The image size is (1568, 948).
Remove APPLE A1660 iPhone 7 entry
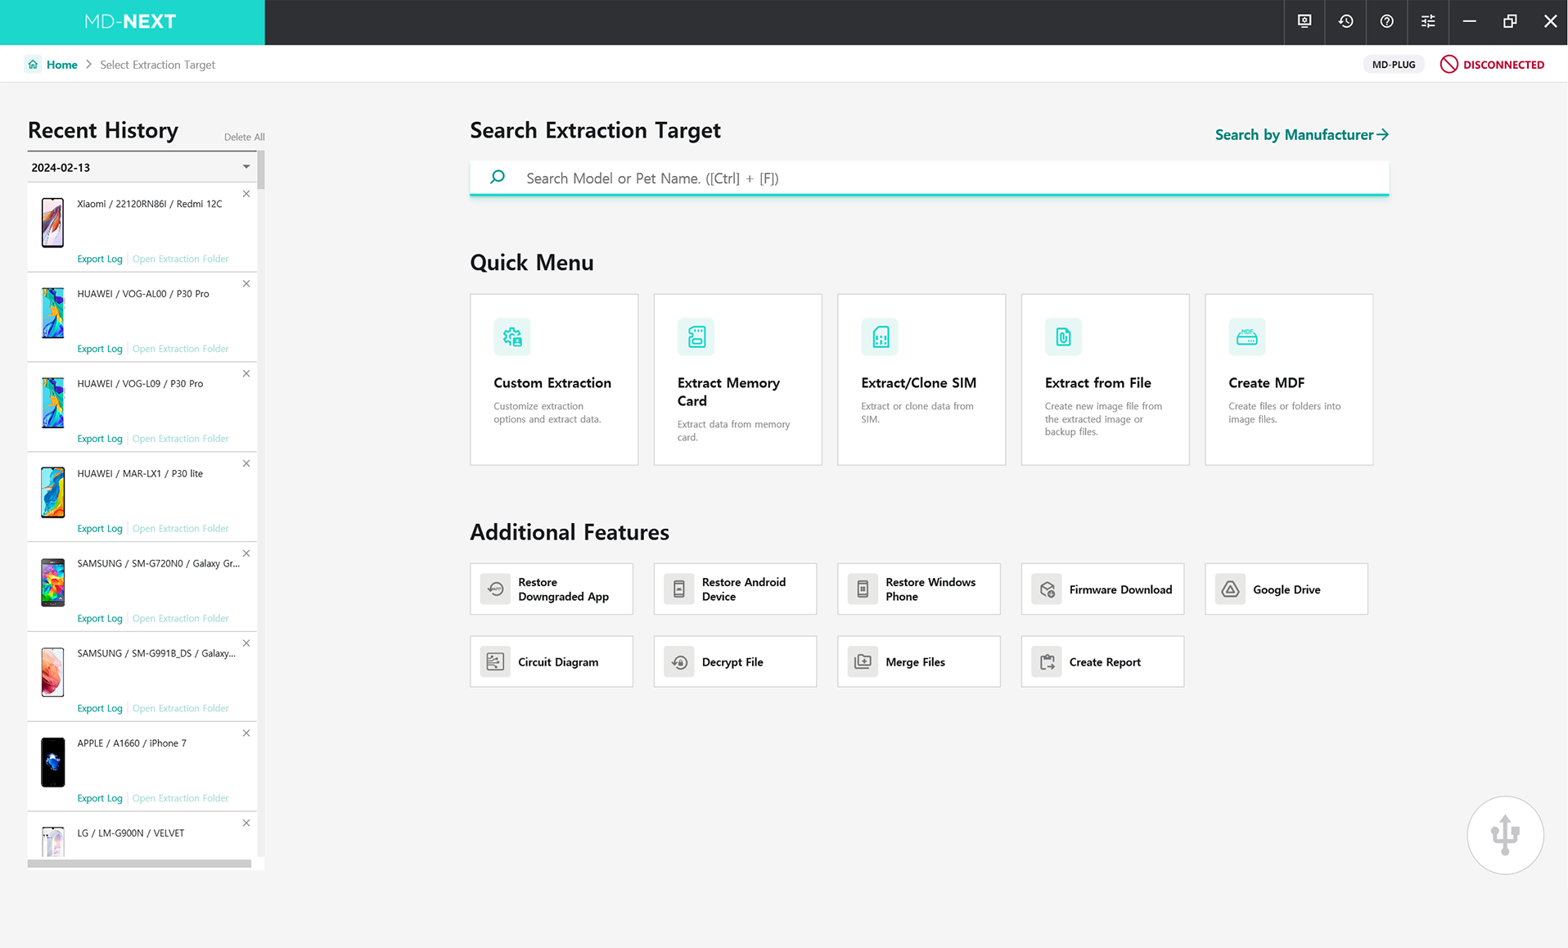coord(246,734)
